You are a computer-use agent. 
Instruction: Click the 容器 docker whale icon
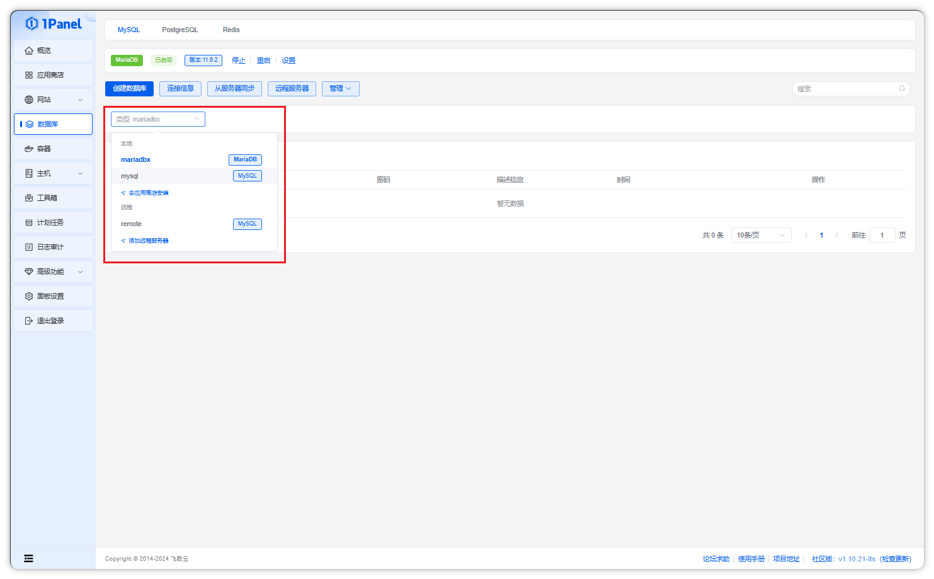coord(29,149)
